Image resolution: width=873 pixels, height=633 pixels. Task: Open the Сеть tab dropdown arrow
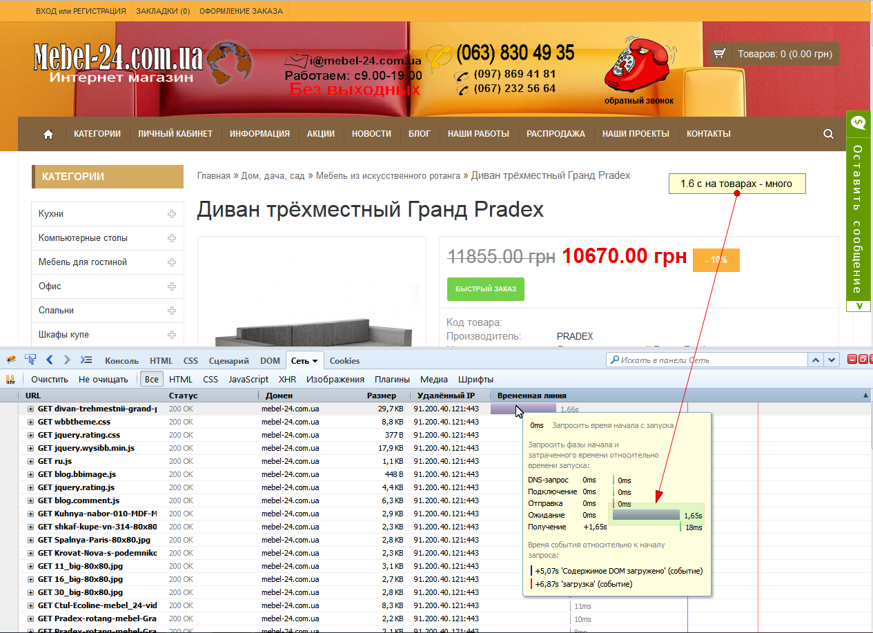(315, 361)
